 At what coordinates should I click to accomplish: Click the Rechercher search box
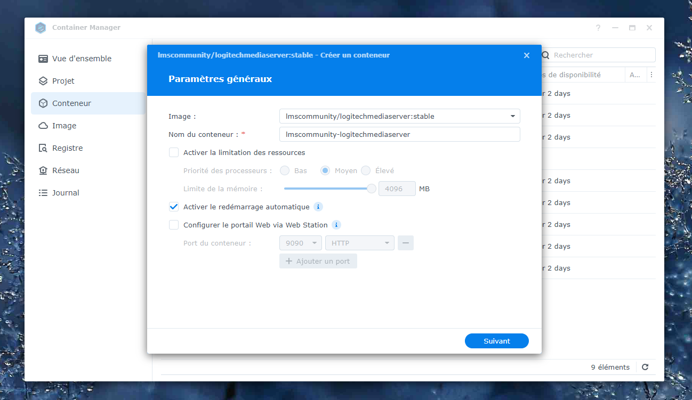click(599, 55)
